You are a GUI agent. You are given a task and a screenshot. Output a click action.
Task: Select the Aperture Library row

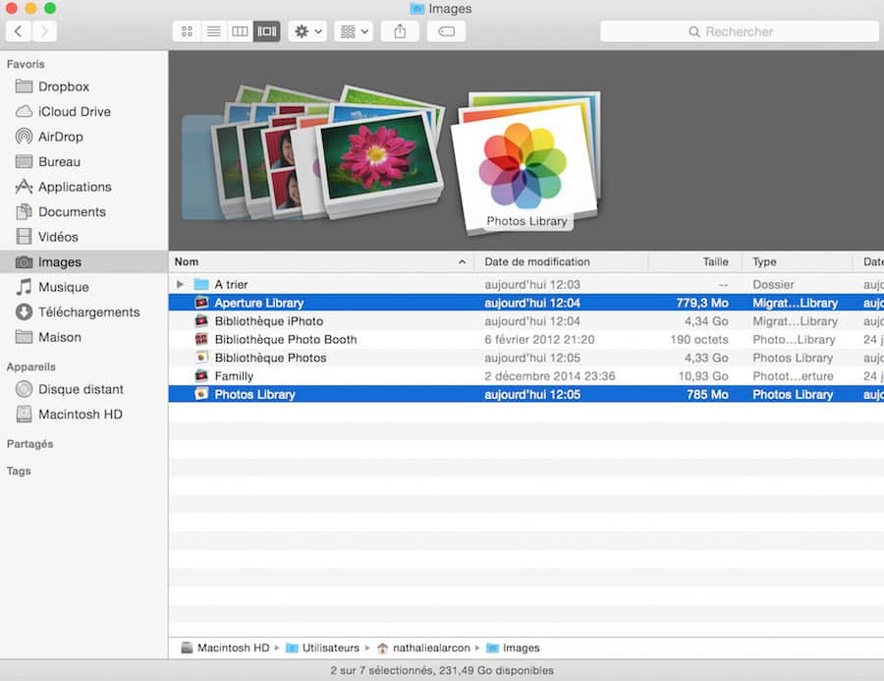click(526, 303)
